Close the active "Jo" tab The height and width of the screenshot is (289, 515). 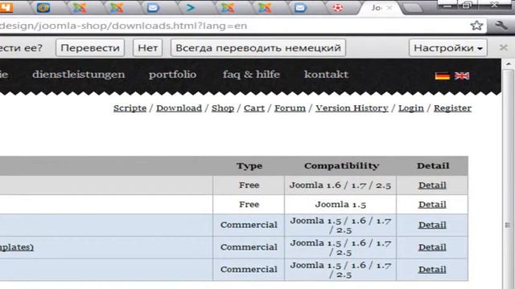tap(389, 7)
